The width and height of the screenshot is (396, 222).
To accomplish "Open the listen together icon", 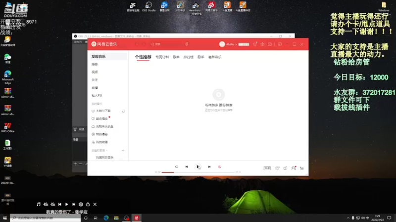I will click(x=294, y=168).
